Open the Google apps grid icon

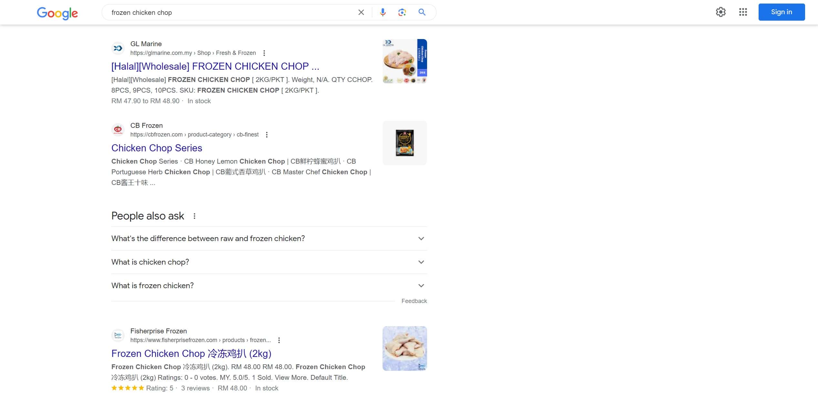click(x=743, y=12)
